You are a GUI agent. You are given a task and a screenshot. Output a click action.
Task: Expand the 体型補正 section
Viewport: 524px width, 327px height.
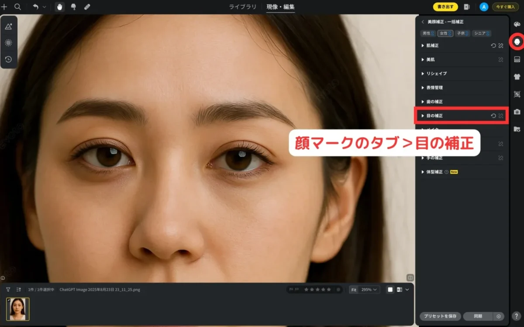click(x=432, y=172)
